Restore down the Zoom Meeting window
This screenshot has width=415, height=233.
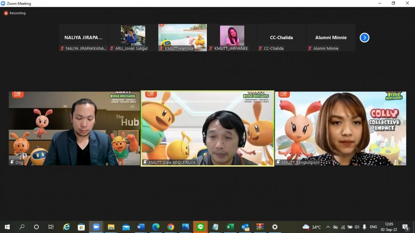pos(393,3)
